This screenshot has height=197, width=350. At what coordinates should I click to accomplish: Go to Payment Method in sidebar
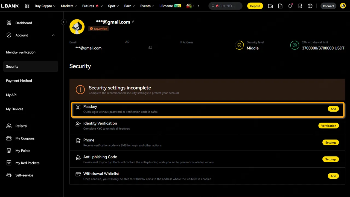[19, 81]
